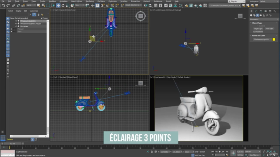
Task: Click the Target Light button
Action: coord(258,29)
